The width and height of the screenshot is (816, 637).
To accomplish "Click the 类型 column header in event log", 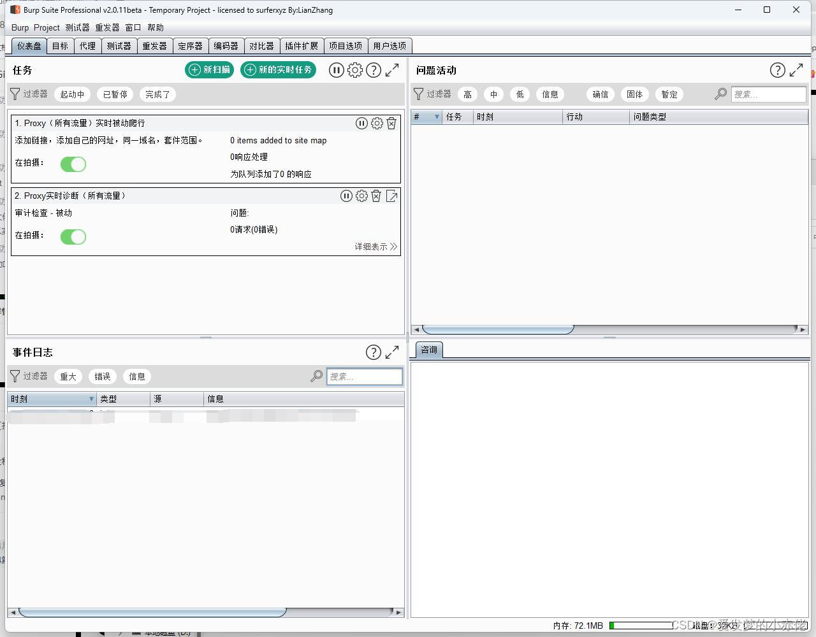I will 123,399.
